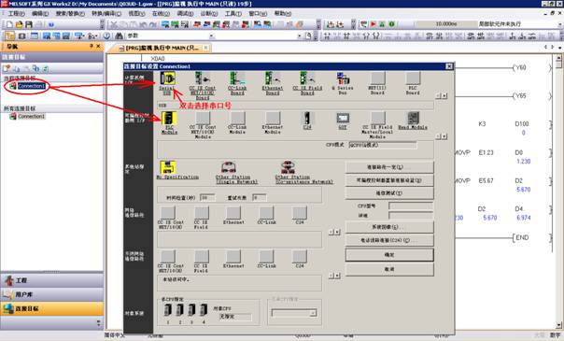Click the 确定 confirm button in dialog
564x341 pixels.
click(389, 255)
